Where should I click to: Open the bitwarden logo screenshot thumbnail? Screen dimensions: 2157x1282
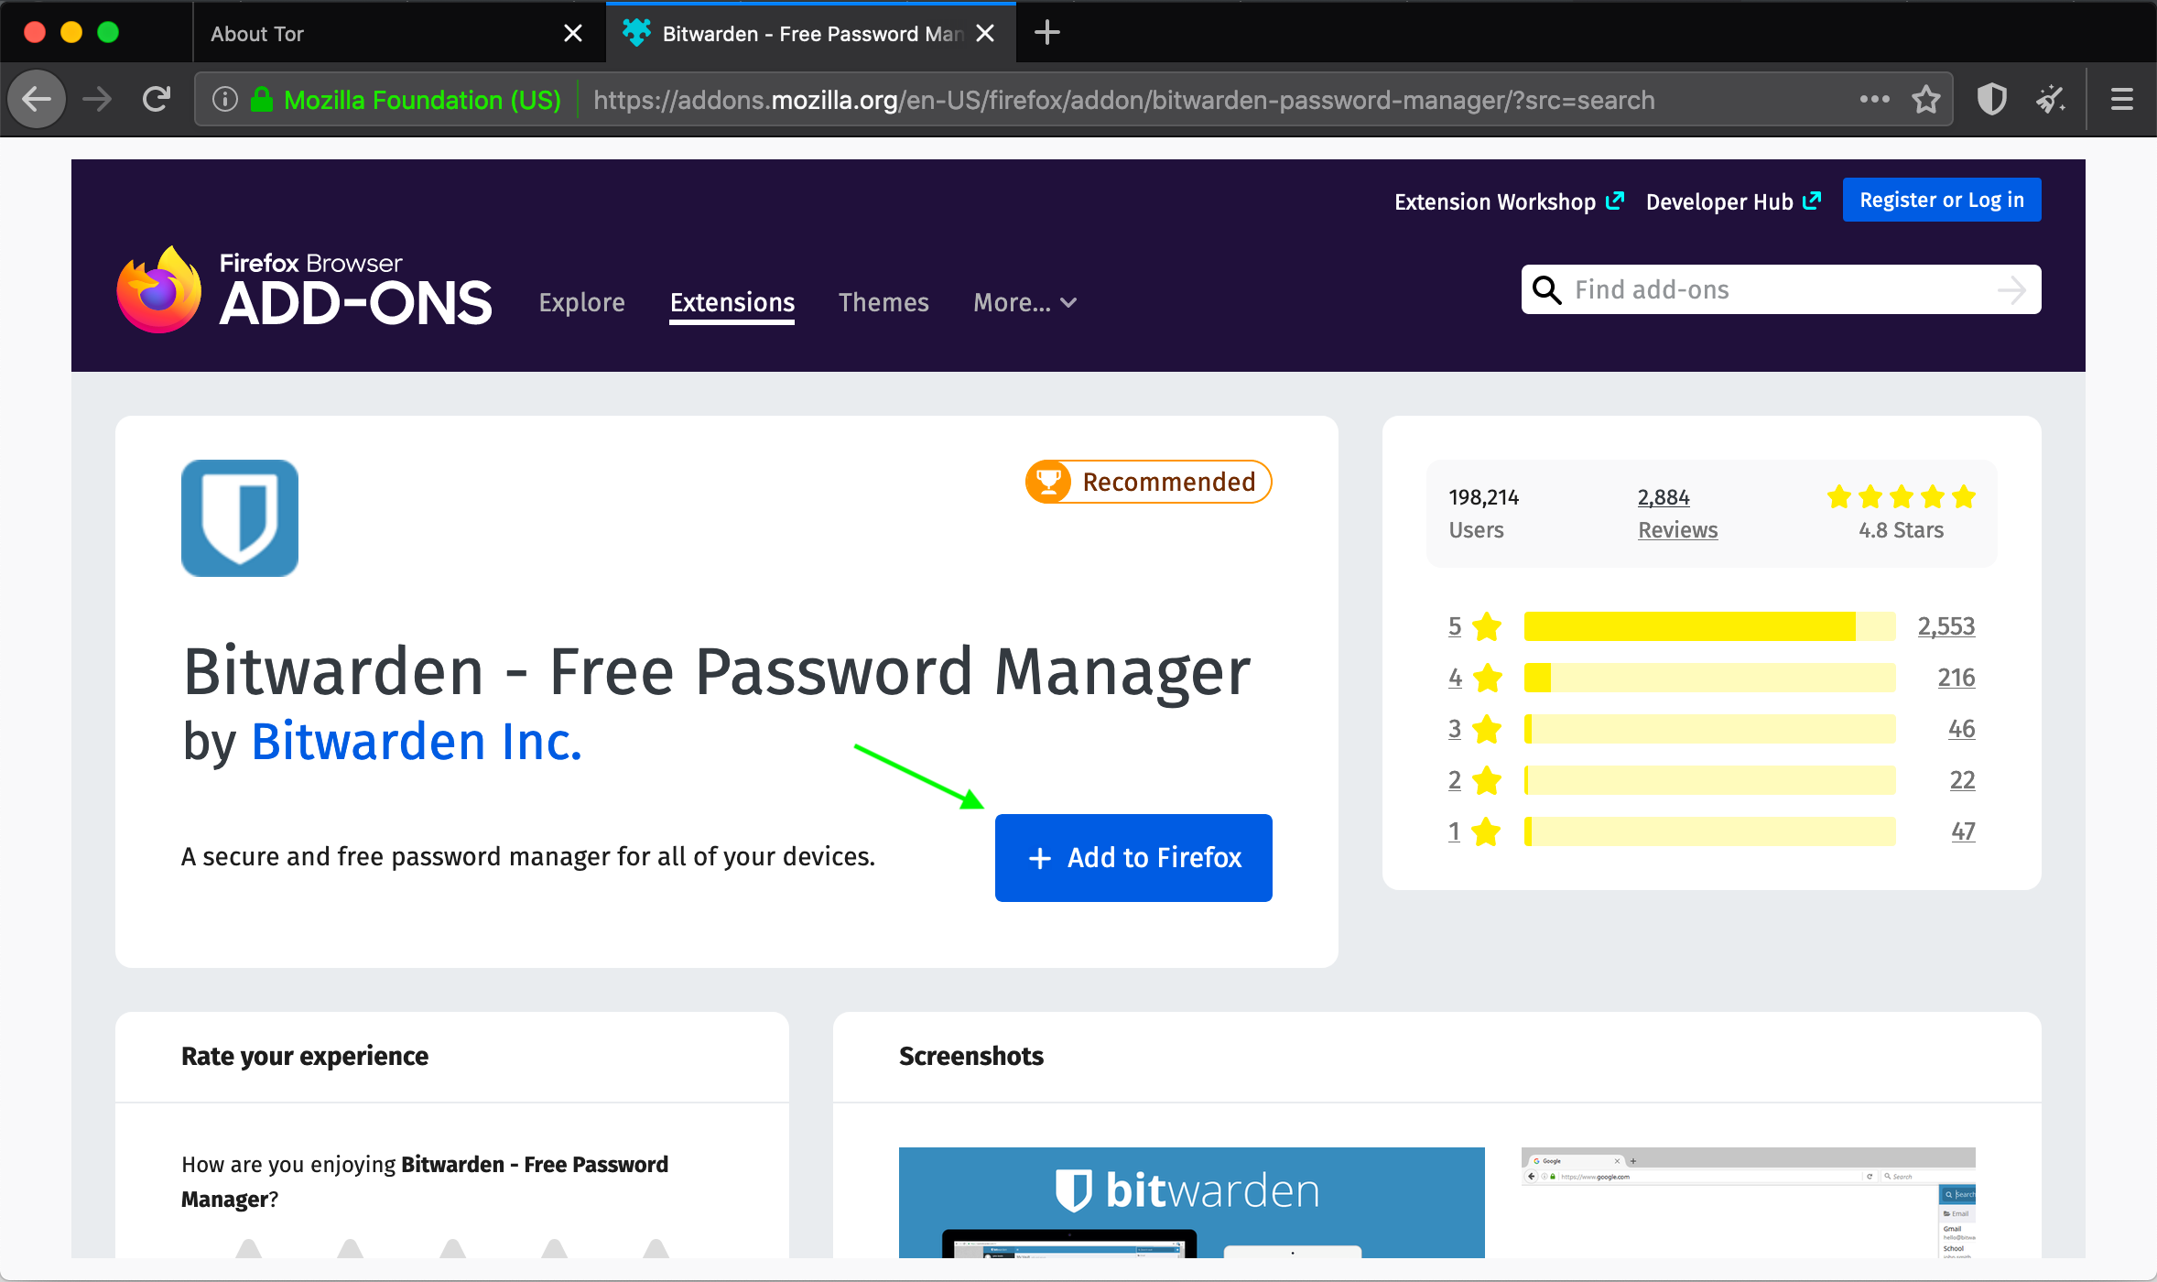pyautogui.click(x=1192, y=1202)
